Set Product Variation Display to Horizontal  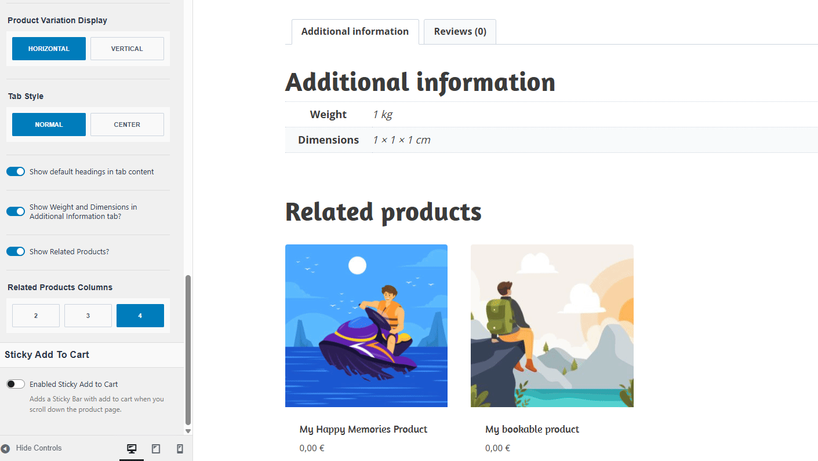[49, 49]
